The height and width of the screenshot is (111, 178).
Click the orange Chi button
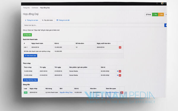point(161,15)
